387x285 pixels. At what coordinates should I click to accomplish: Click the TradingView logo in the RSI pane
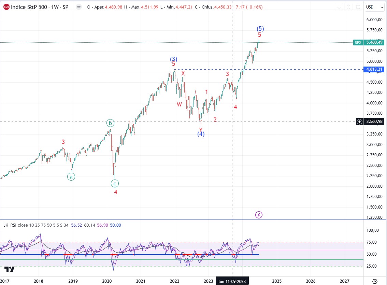point(10,269)
